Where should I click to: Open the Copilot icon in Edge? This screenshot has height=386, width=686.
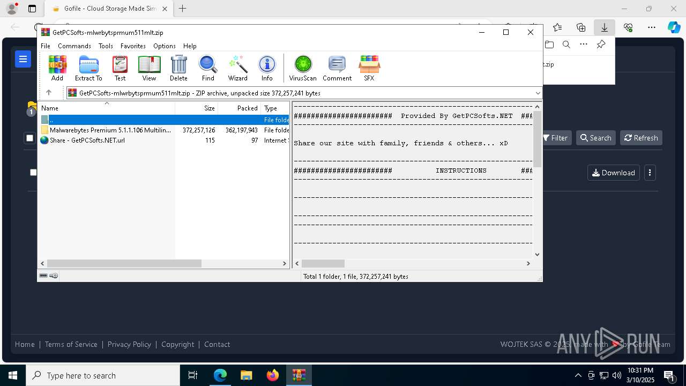[674, 27]
